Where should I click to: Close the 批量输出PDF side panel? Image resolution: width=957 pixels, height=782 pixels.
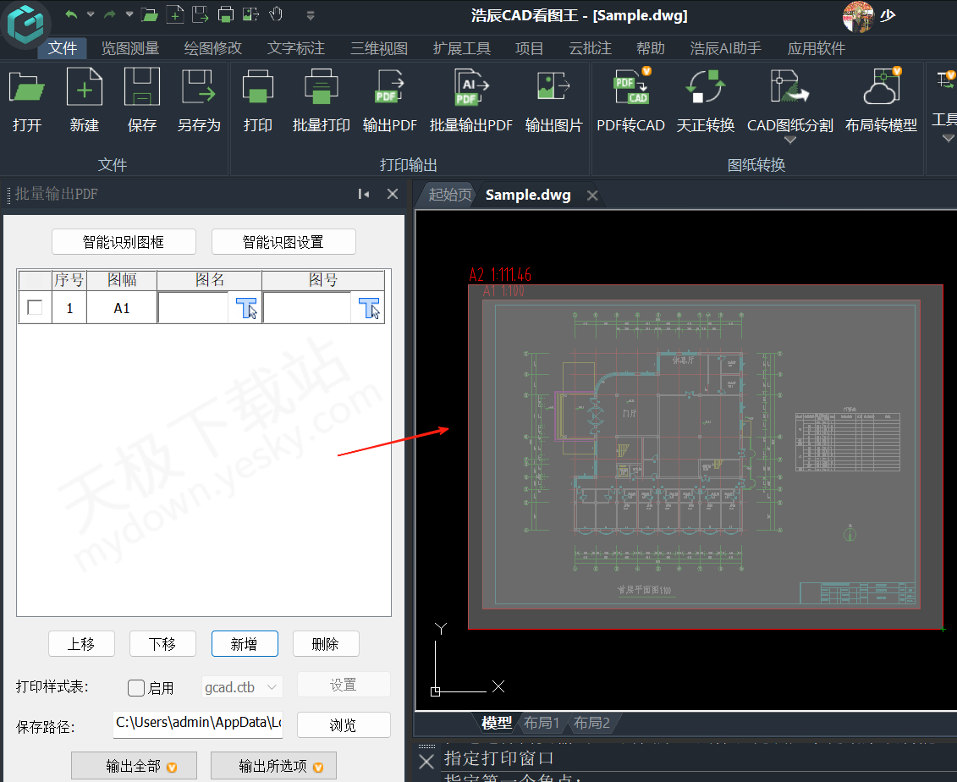[393, 194]
